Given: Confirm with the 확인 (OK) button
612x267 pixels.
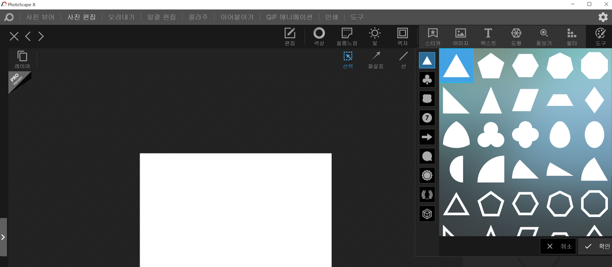Looking at the screenshot, I should coord(596,246).
